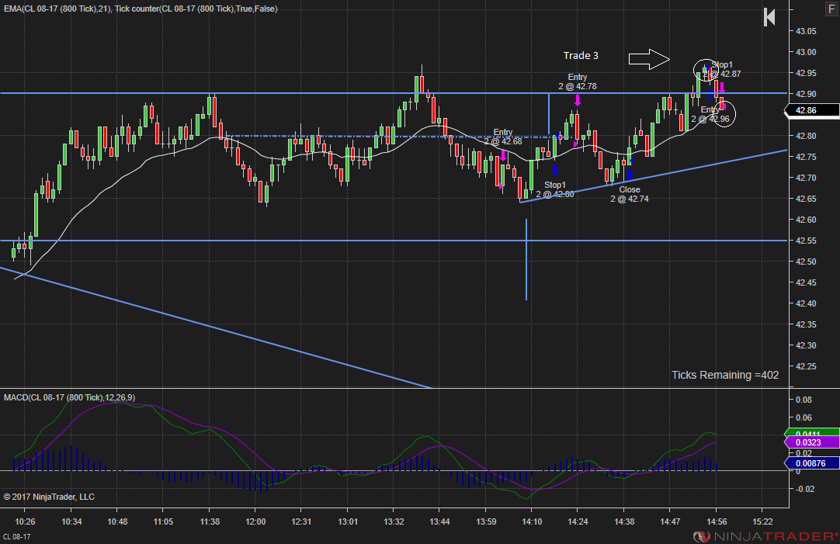The width and height of the screenshot is (840, 544).
Task: Click the Entry 2 @ 42.96 execution label
Action: pyautogui.click(x=710, y=114)
